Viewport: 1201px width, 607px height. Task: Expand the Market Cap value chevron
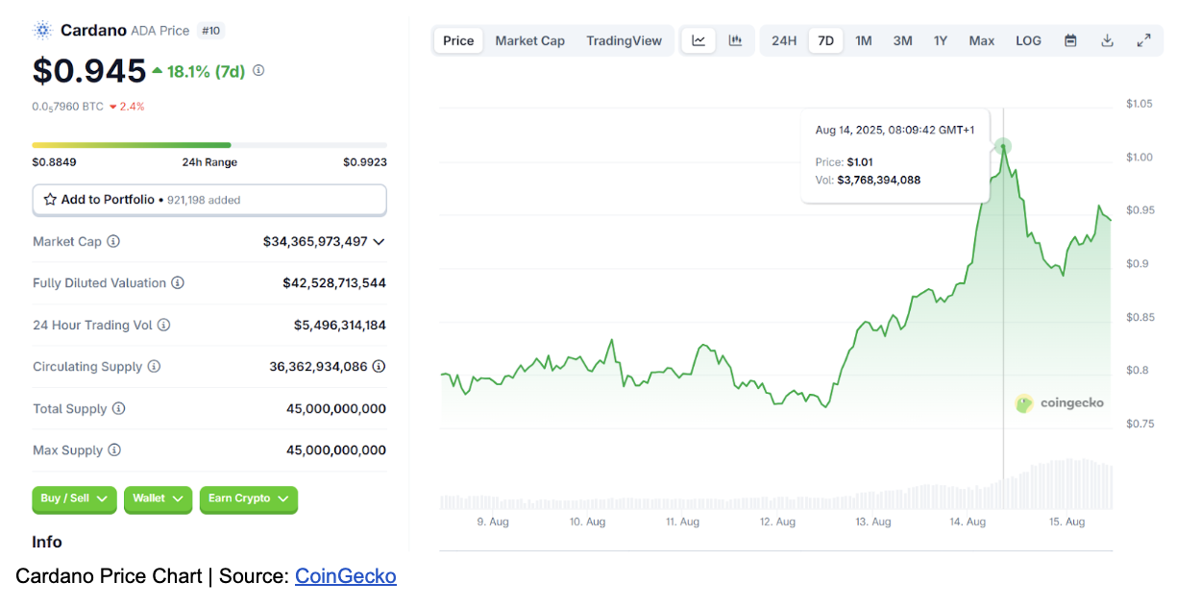pos(379,242)
